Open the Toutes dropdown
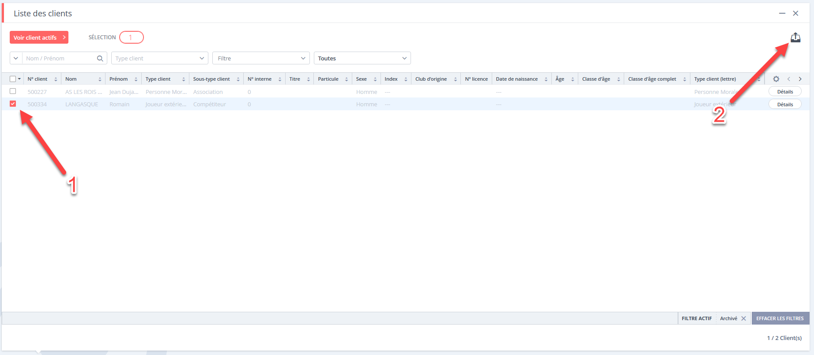814x355 pixels. (x=362, y=58)
